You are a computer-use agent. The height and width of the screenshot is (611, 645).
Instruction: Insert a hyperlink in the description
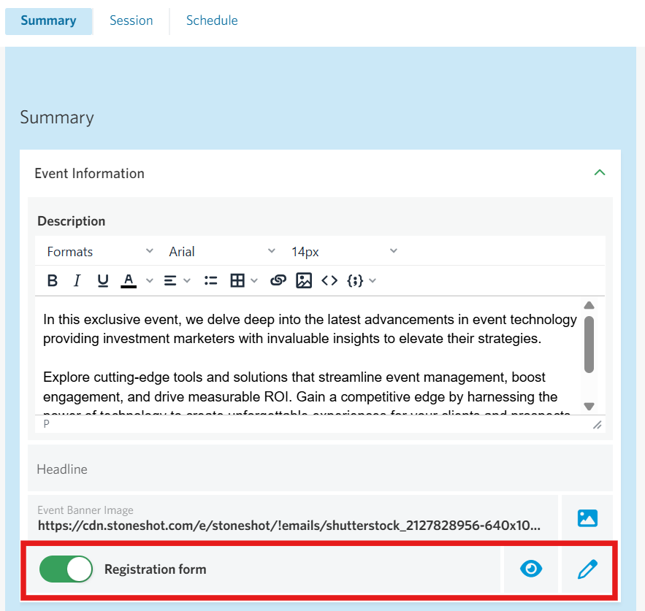click(x=278, y=281)
